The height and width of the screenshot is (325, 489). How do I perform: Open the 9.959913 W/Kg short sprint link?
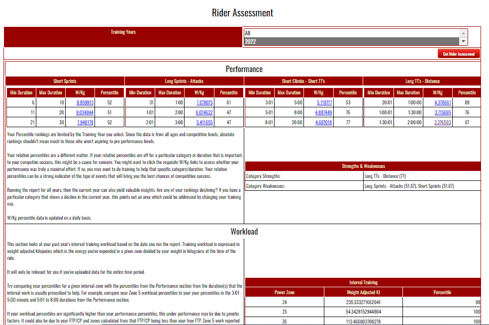[85, 102]
